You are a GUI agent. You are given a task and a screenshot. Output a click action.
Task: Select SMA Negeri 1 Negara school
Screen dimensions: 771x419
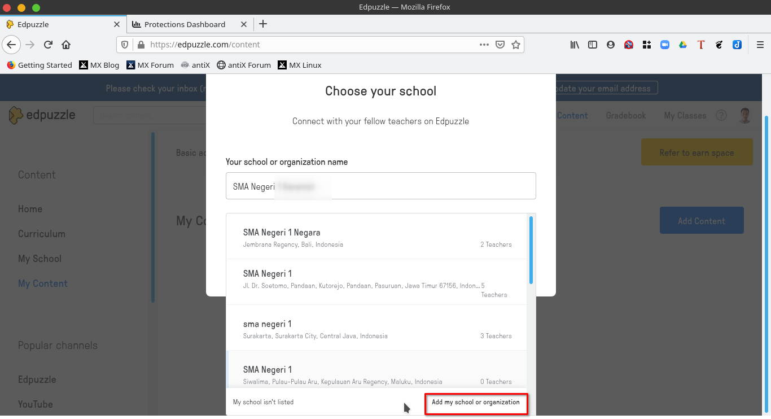click(x=377, y=237)
